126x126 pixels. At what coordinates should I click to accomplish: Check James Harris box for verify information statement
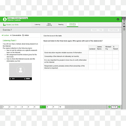tap(100, 61)
